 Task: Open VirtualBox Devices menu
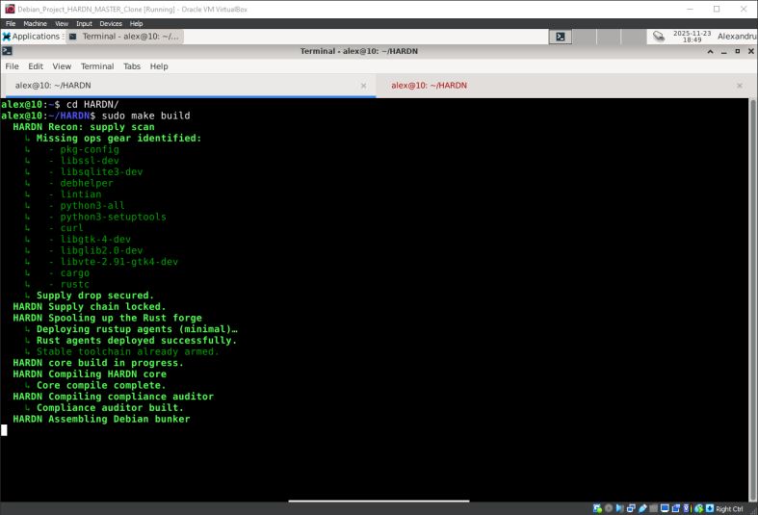click(111, 23)
